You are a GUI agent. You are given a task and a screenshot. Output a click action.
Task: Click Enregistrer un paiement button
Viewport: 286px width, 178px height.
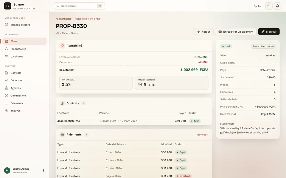click(236, 32)
